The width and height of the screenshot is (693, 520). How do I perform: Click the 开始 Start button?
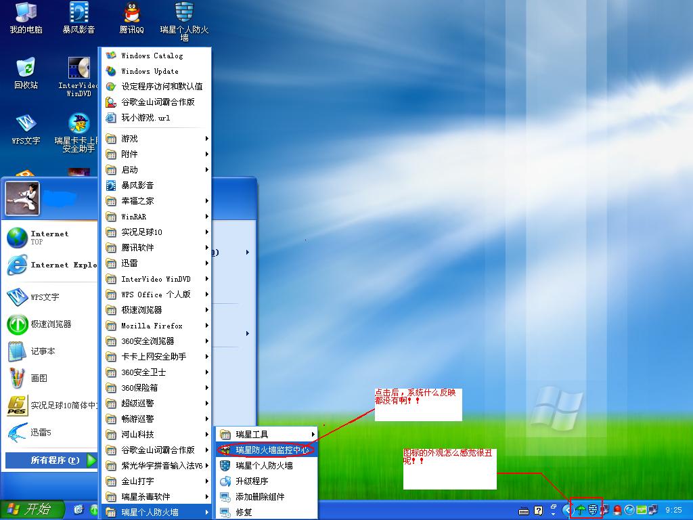coord(32,510)
